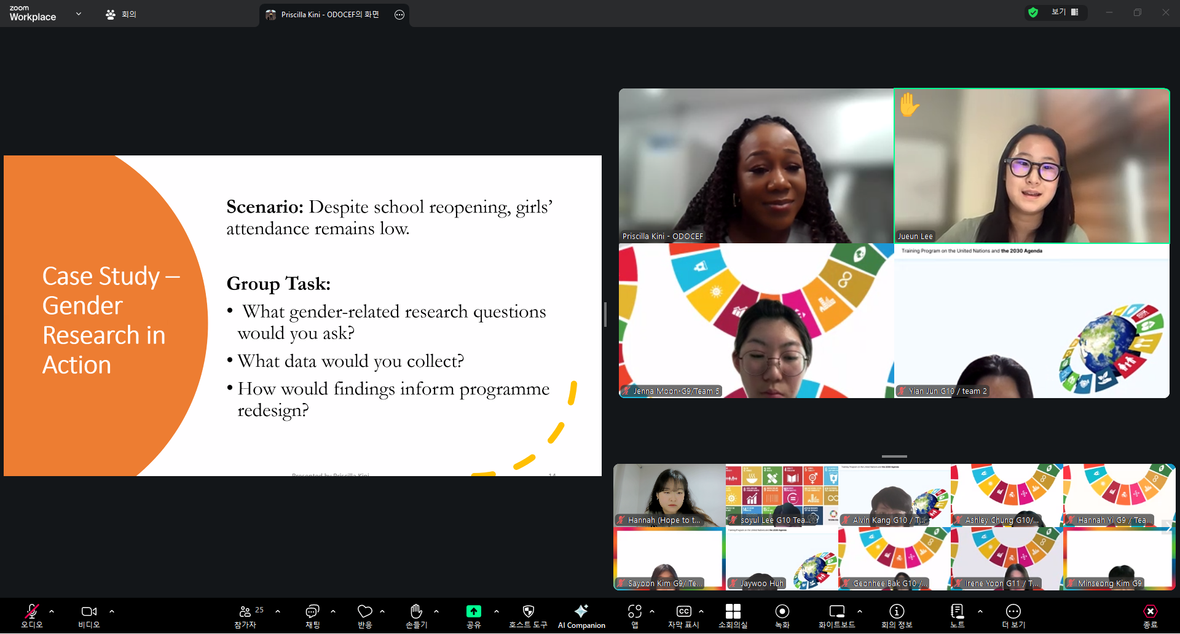
Task: Expand apps options arrow next to 앱
Action: (x=652, y=611)
